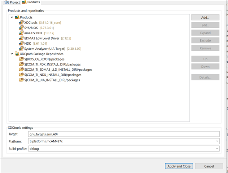This screenshot has height=173, width=228.
Task: Click the System Analyzer product icon
Action: [x=21, y=49]
